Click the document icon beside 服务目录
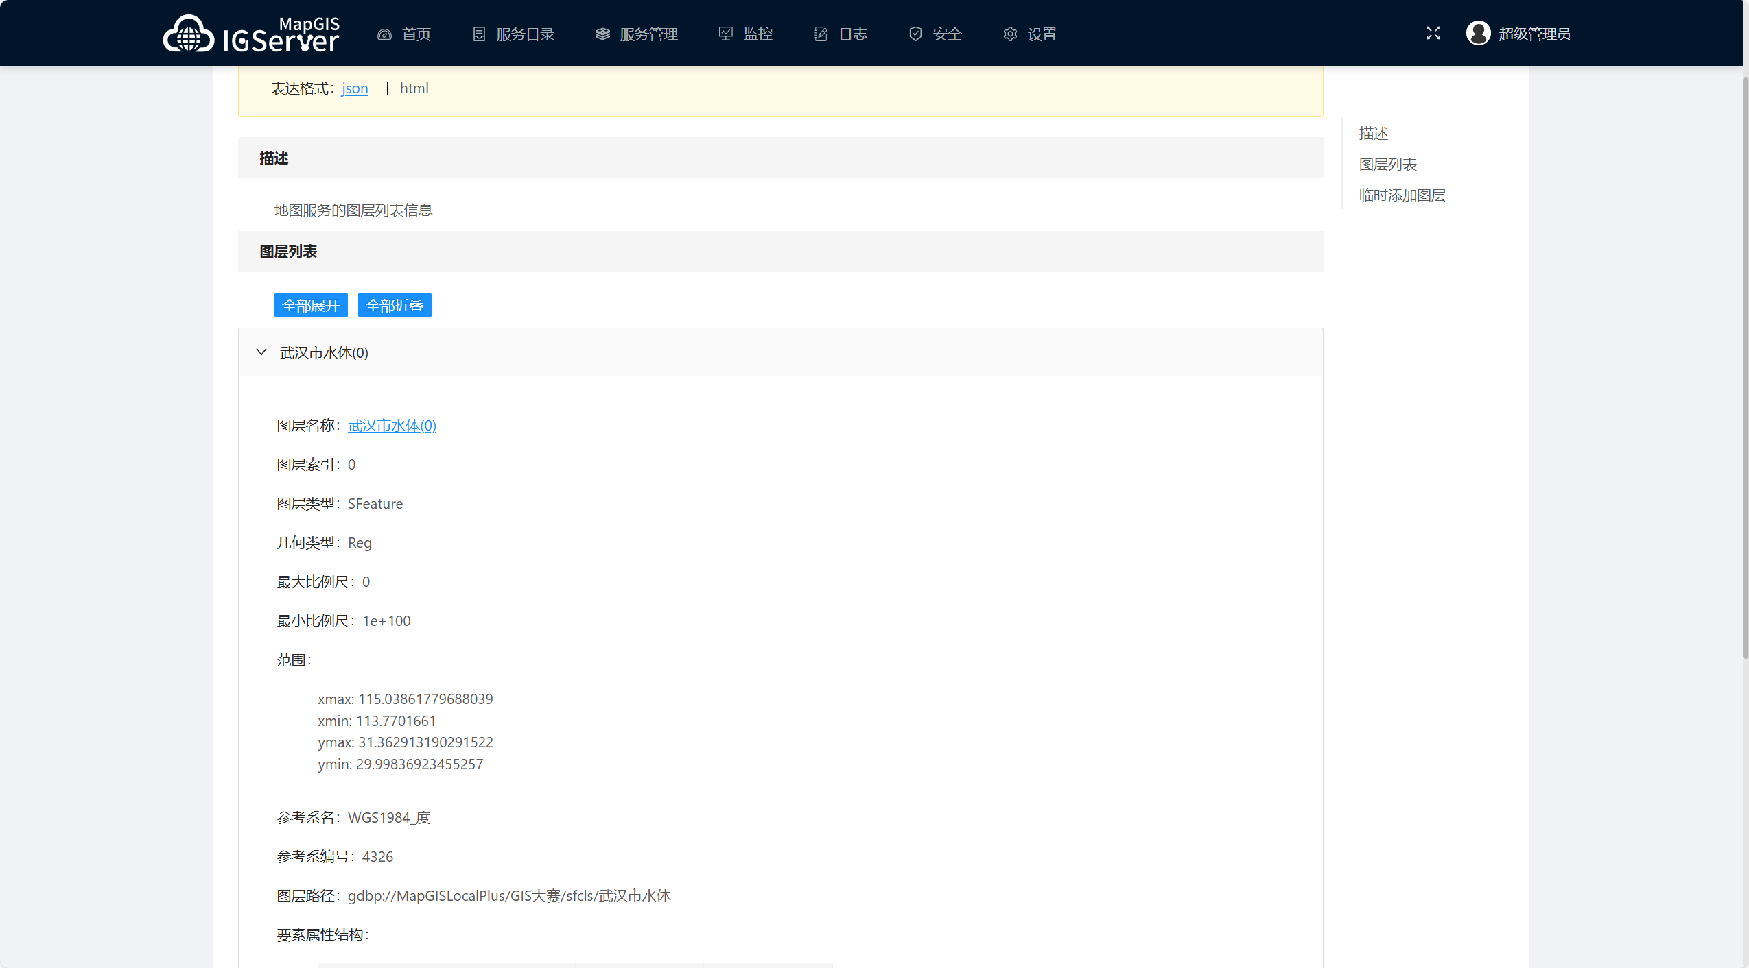This screenshot has width=1749, height=968. tap(479, 34)
